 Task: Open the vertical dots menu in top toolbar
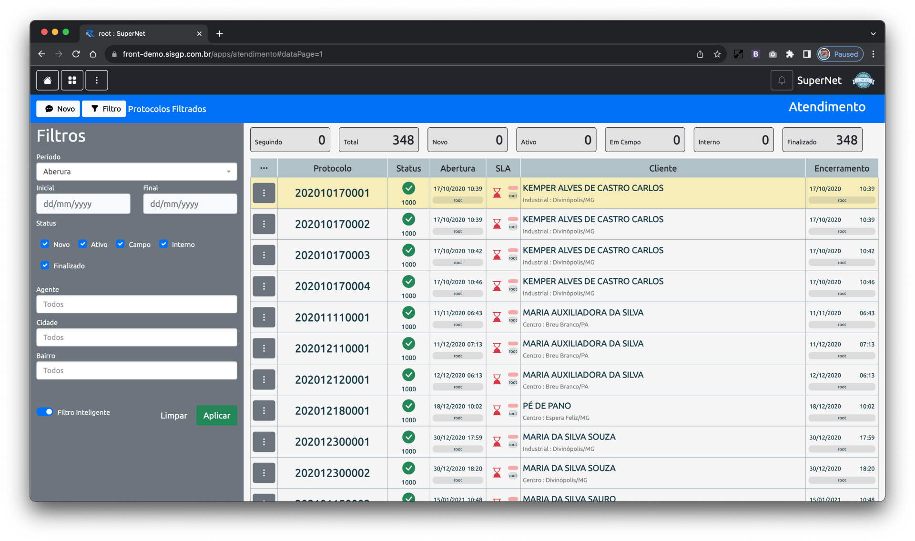coord(96,80)
